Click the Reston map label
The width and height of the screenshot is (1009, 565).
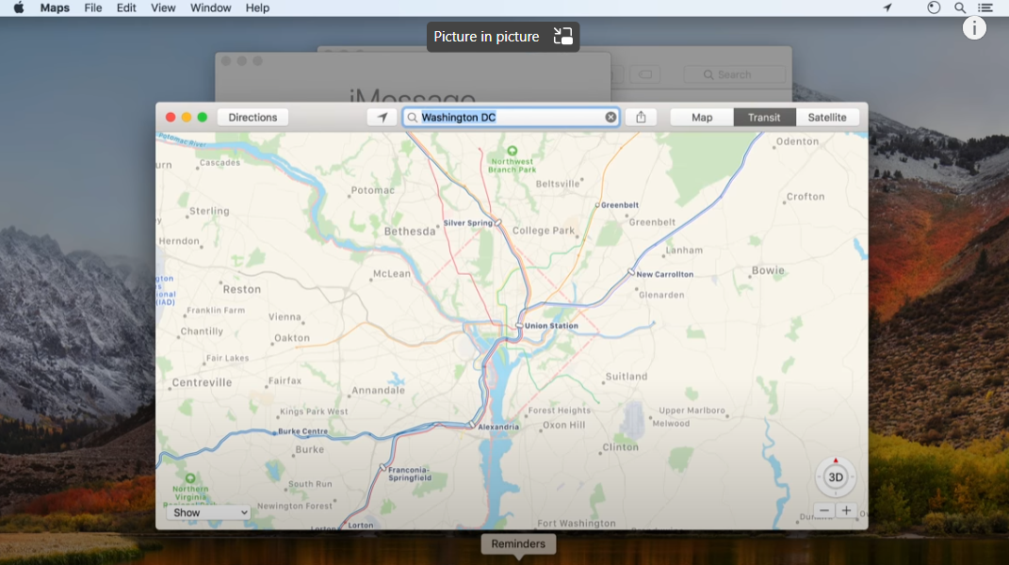pos(242,290)
